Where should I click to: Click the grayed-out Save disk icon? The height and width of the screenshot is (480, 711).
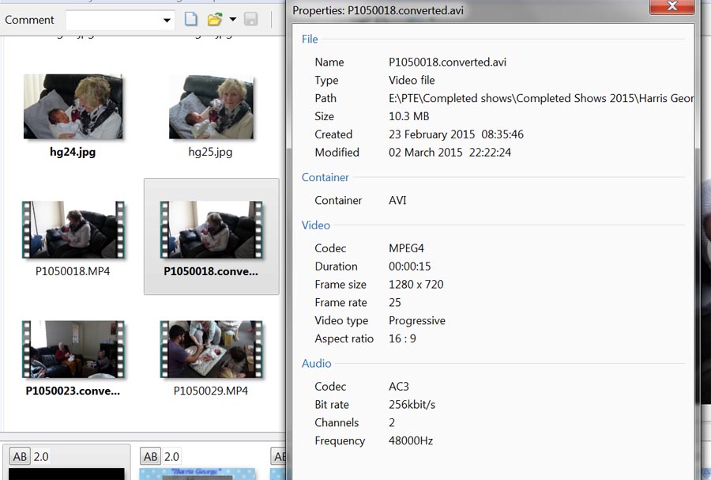[251, 20]
